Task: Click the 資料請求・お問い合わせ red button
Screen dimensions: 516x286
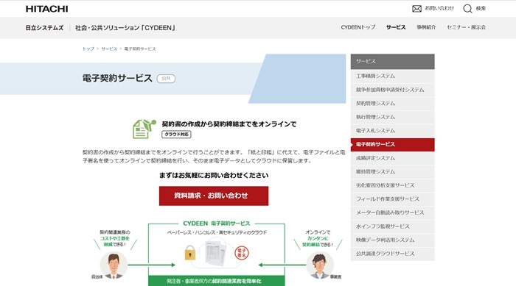Action: pyautogui.click(x=214, y=196)
